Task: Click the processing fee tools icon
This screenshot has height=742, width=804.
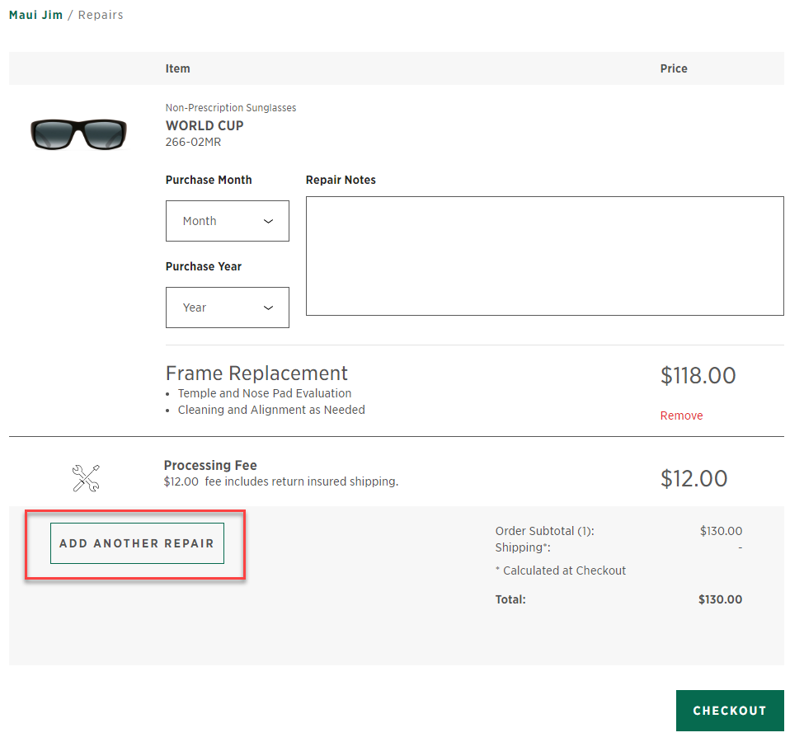Action: coord(86,478)
